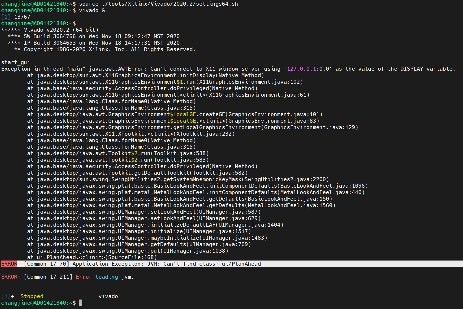Click the 'start_gui' line
The height and width of the screenshot is (309, 463).
pos(16,62)
